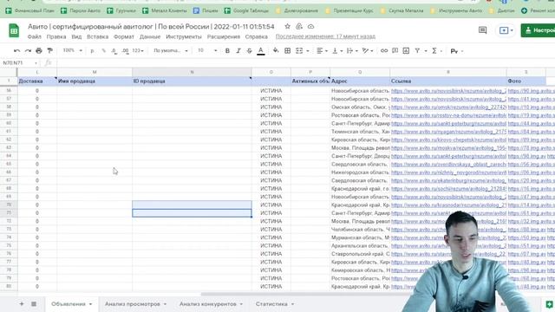
Task: Insert a link with the chain icon
Action: pyautogui.click(x=384, y=51)
